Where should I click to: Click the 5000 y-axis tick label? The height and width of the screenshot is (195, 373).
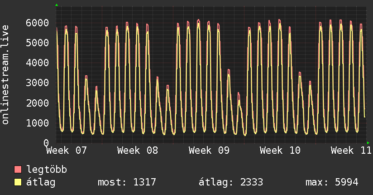[37, 43]
